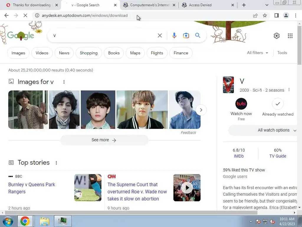
Task: Focus the Google search input field
Action: click(104, 35)
